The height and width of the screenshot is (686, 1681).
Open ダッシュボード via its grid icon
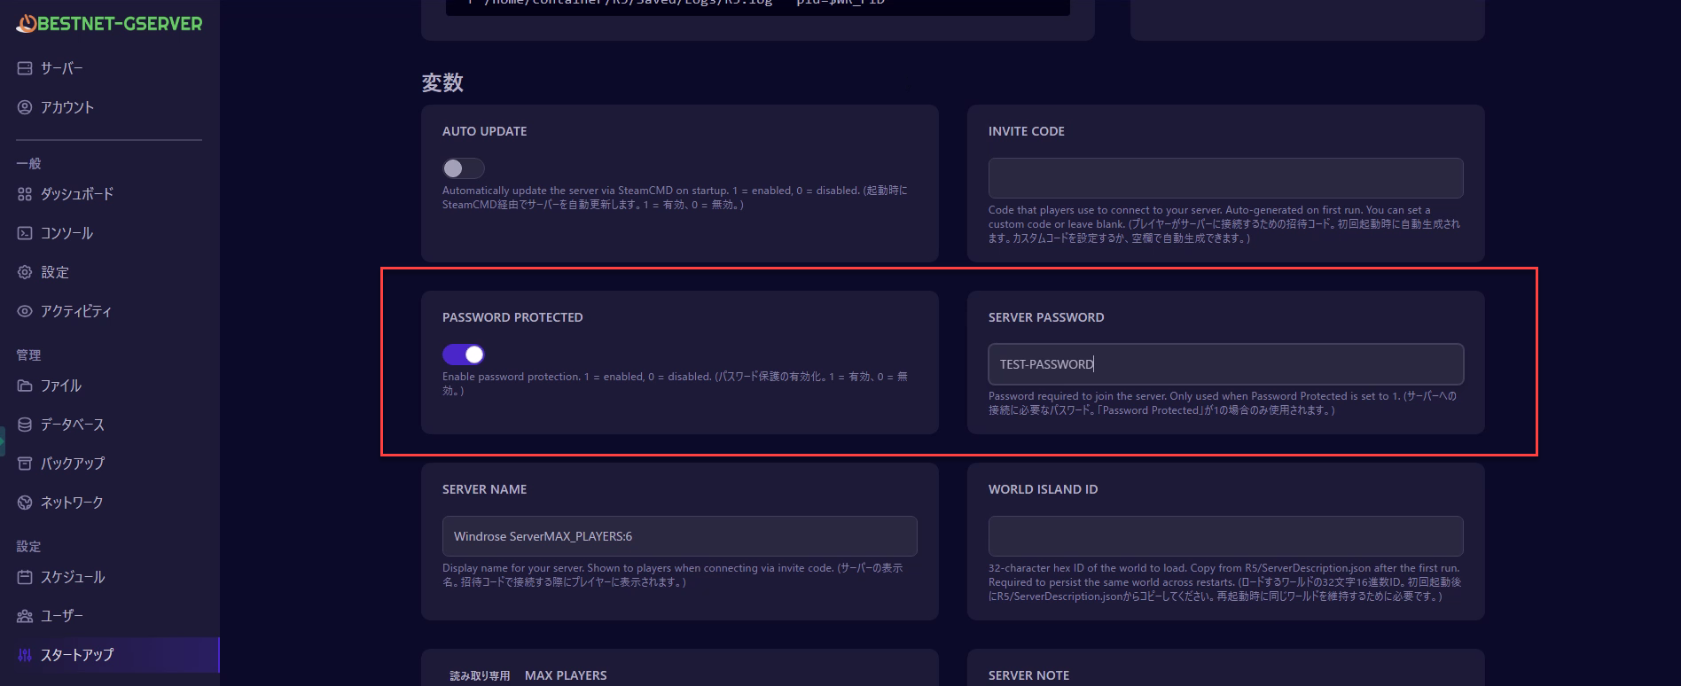tap(25, 194)
